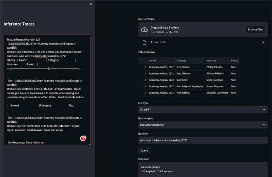The width and height of the screenshot is (272, 177).
Task: Click Academy Awards, 1972 in Best Picture row
Action: pos(161,67)
